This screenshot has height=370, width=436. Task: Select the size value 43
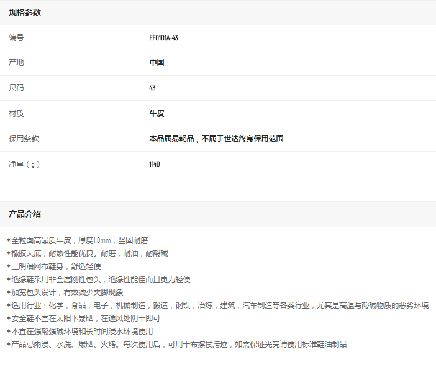pyautogui.click(x=153, y=88)
